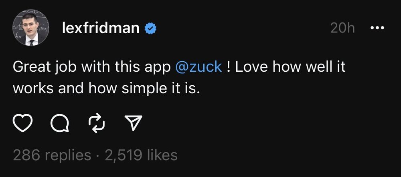View the 286 replies
The image size is (401, 177).
pyautogui.click(x=52, y=155)
